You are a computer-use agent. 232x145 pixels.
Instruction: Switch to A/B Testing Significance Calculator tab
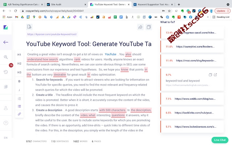point(23,5)
